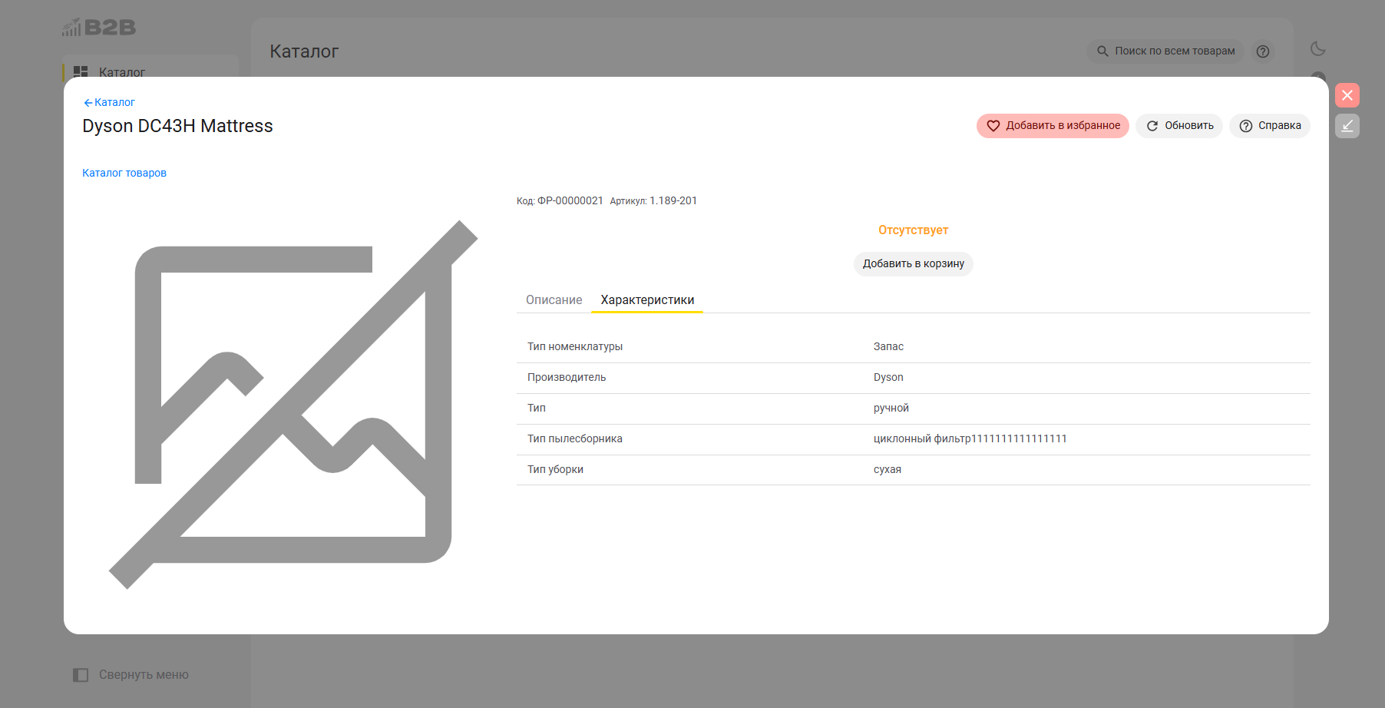Viewport: 1385px width, 708px height.
Task: Click the code ФР-00000021
Action: (570, 201)
